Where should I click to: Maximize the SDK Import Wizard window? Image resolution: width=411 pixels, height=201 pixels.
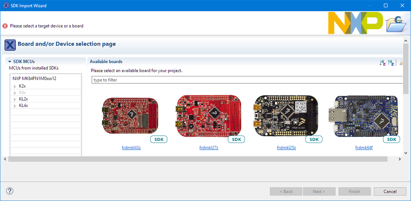tap(385, 5)
